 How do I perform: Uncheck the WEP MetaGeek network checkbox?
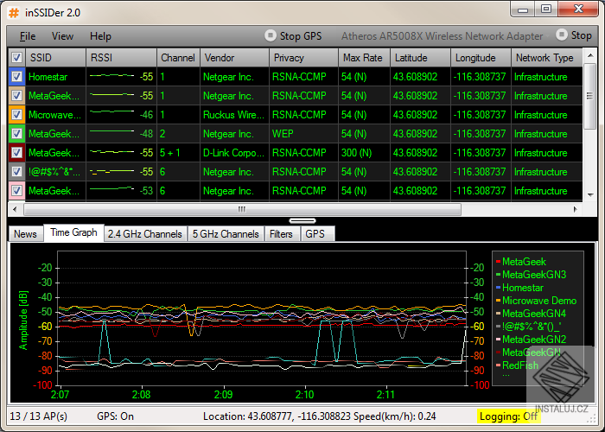(x=16, y=134)
